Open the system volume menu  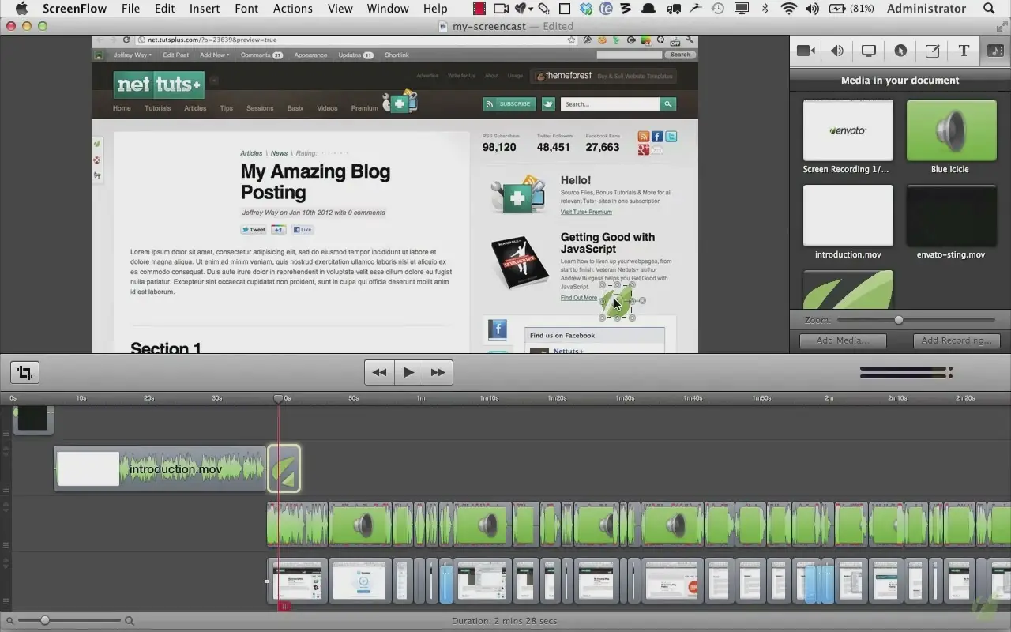pyautogui.click(x=812, y=9)
